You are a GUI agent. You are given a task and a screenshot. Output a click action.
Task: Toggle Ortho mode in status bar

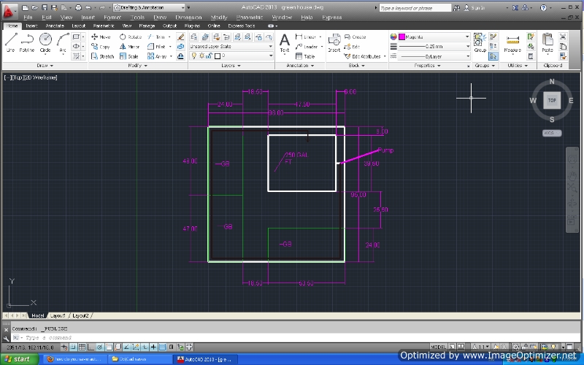pyautogui.click(x=91, y=347)
